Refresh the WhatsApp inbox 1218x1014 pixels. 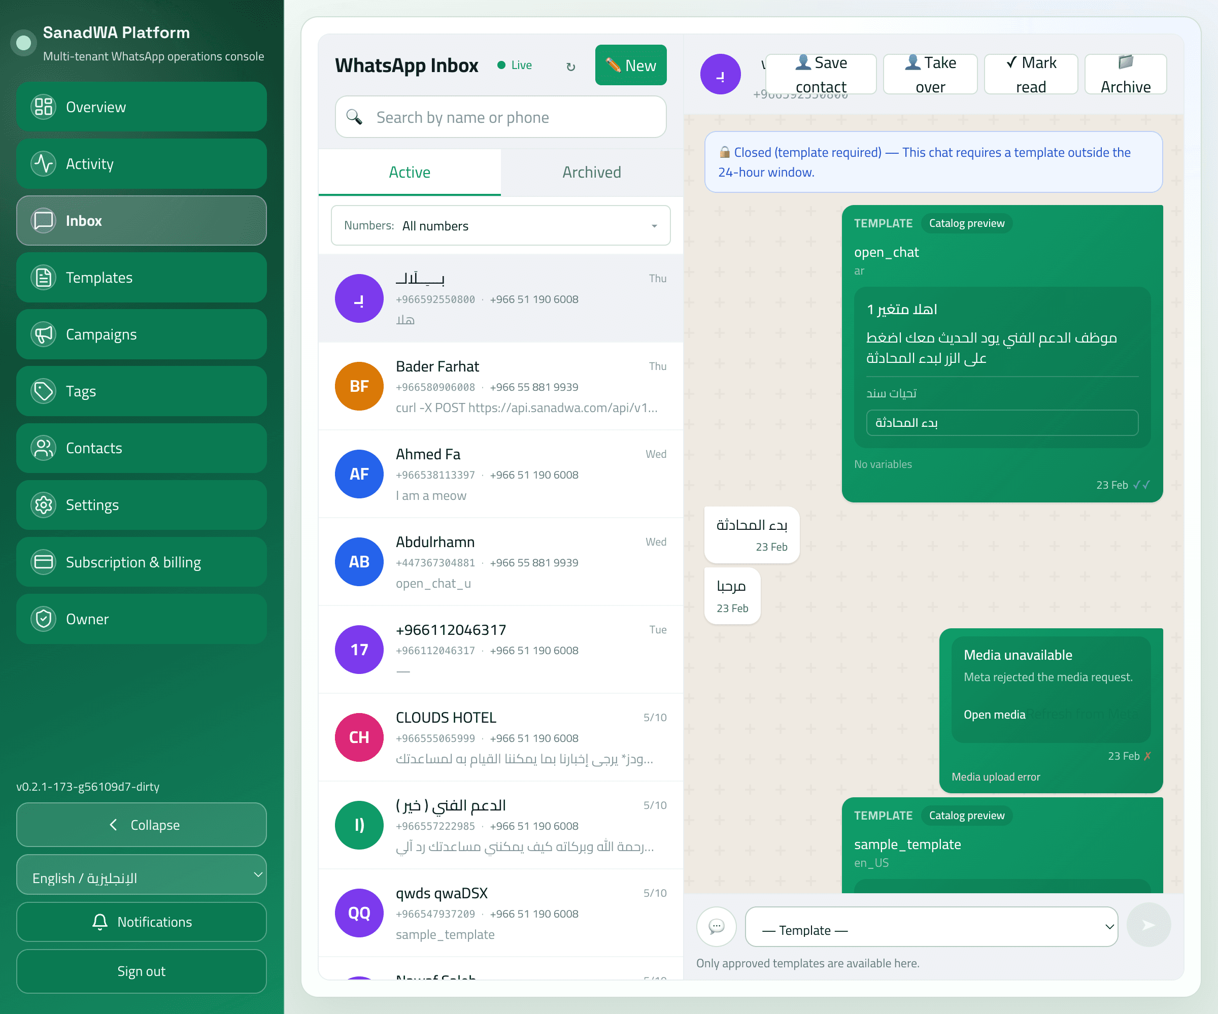pyautogui.click(x=571, y=66)
